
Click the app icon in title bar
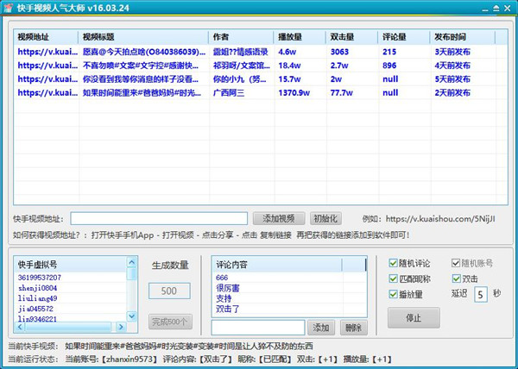9,7
